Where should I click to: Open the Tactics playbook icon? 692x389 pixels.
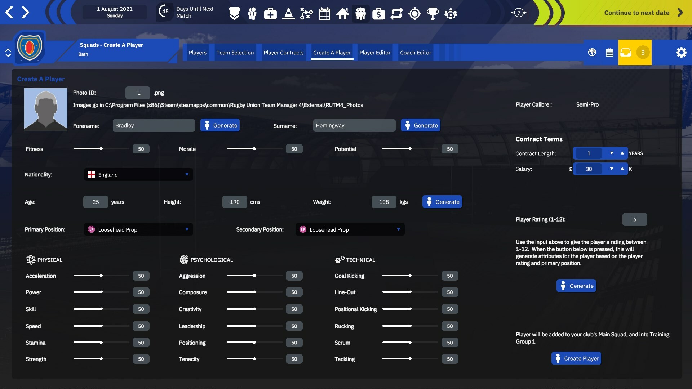click(x=306, y=13)
